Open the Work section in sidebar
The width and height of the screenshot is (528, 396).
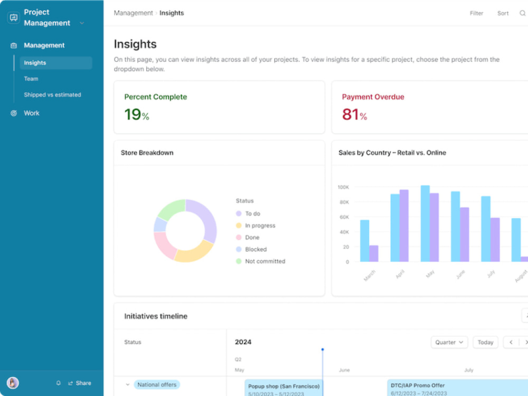coord(32,113)
